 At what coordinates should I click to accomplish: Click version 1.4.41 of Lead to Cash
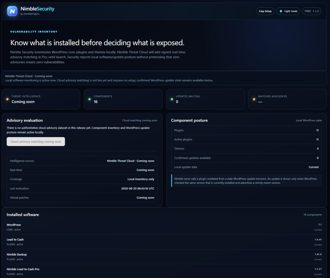point(318,239)
